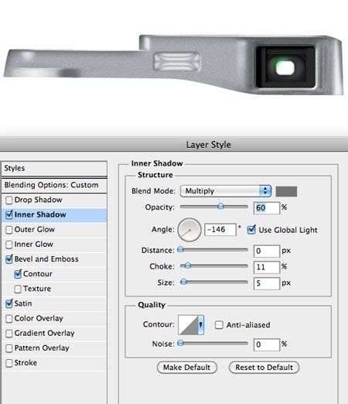Enable the Outer Glow checkbox
348x404 pixels.
click(9, 230)
